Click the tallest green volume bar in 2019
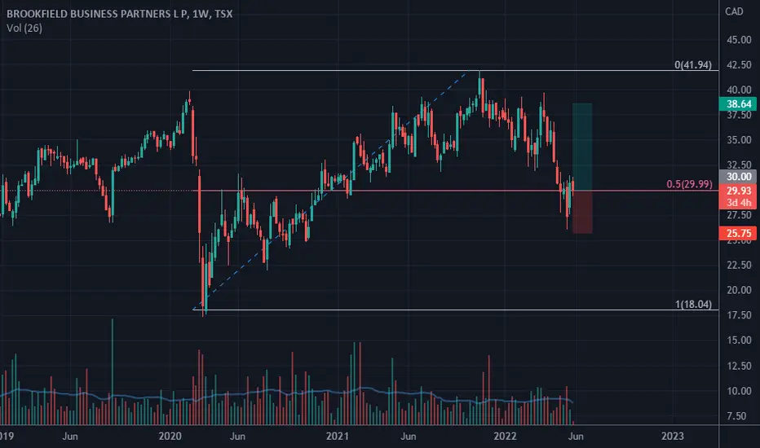The width and height of the screenshot is (760, 448). [113, 371]
